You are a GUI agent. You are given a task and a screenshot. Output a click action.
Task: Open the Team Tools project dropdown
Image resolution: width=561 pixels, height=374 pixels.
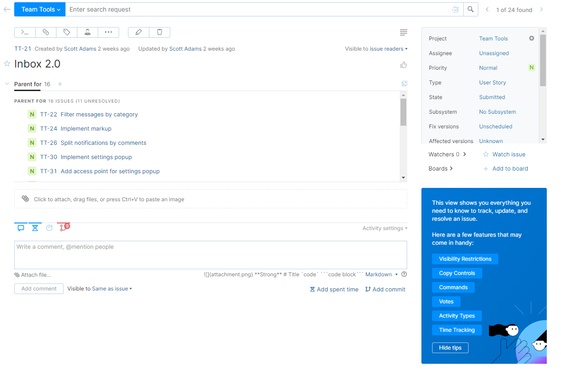point(40,9)
